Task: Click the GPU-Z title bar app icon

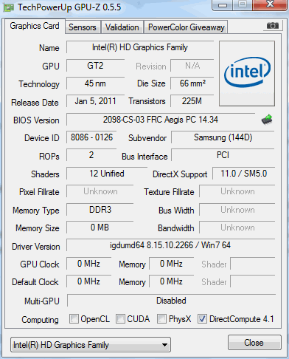Action: click(8, 7)
